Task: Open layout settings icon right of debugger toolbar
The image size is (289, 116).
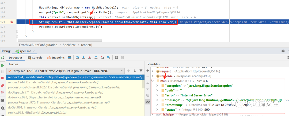Action: click(288, 58)
